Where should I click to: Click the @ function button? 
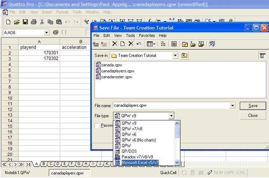56,32
